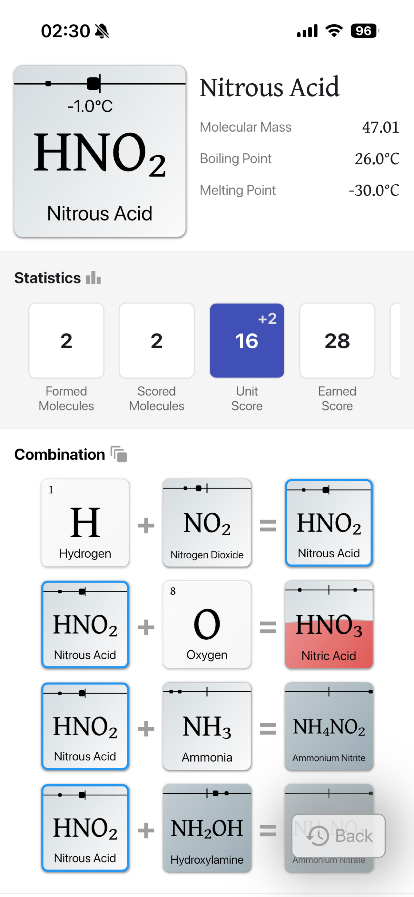Image resolution: width=414 pixels, height=897 pixels.
Task: Tap the Earned Score stat card
Action: (337, 341)
